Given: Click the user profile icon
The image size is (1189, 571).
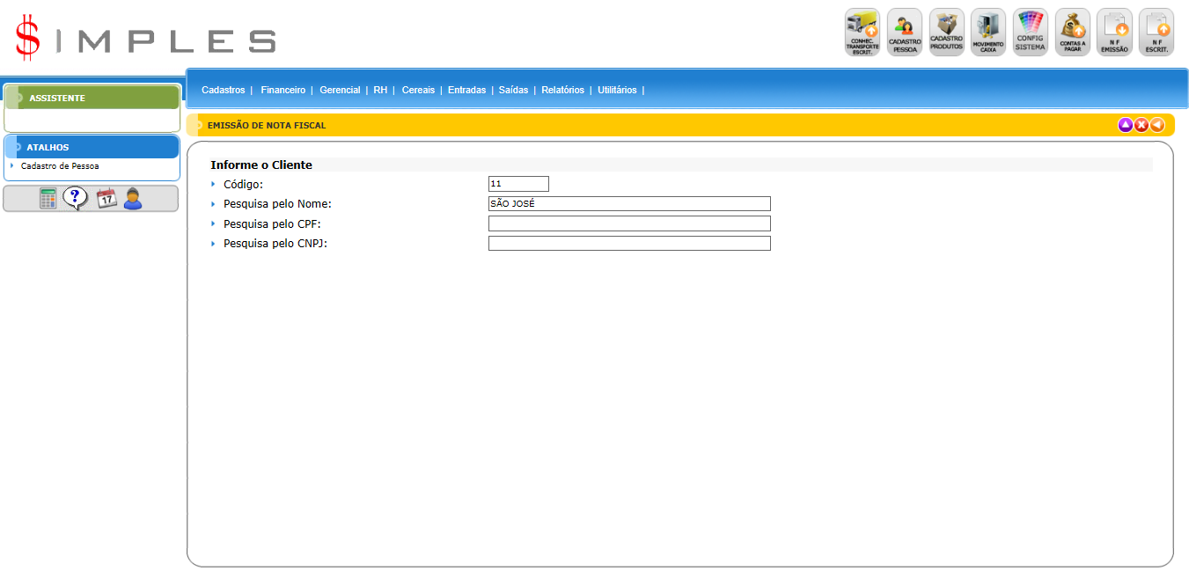Looking at the screenshot, I should (133, 199).
